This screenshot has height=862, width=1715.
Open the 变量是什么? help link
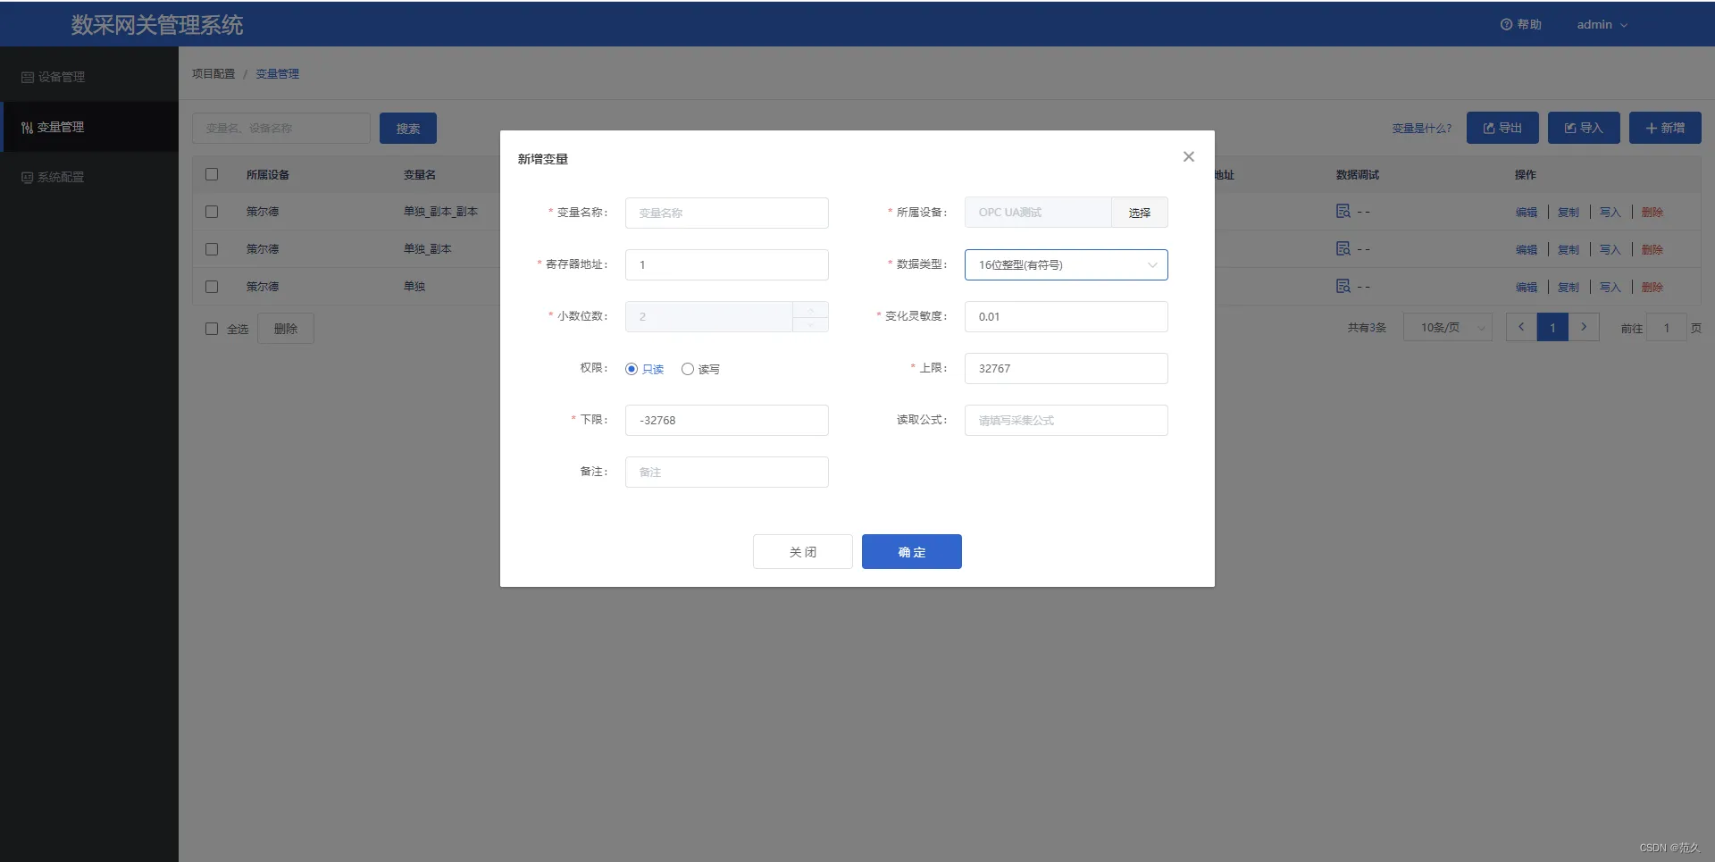pyautogui.click(x=1422, y=128)
